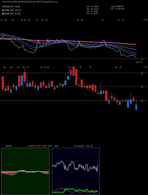Click the 14 price axis label beside candles
148x195 pixels.
(x=142, y=101)
